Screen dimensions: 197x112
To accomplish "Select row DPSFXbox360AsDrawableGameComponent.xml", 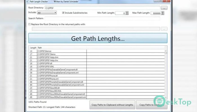I will (97, 97).
